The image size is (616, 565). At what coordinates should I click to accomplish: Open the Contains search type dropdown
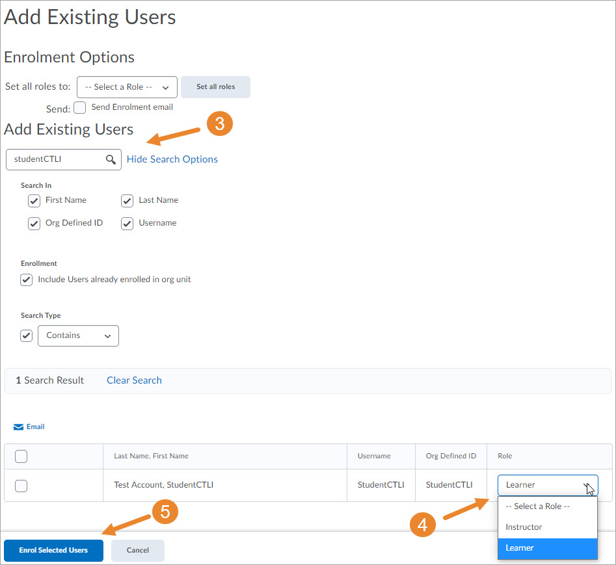[78, 336]
